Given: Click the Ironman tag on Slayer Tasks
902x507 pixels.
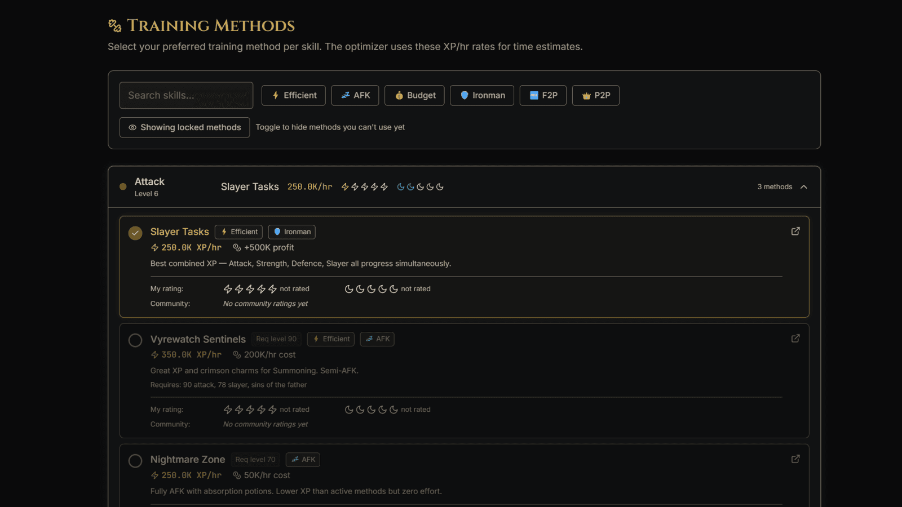Looking at the screenshot, I should click(x=291, y=232).
